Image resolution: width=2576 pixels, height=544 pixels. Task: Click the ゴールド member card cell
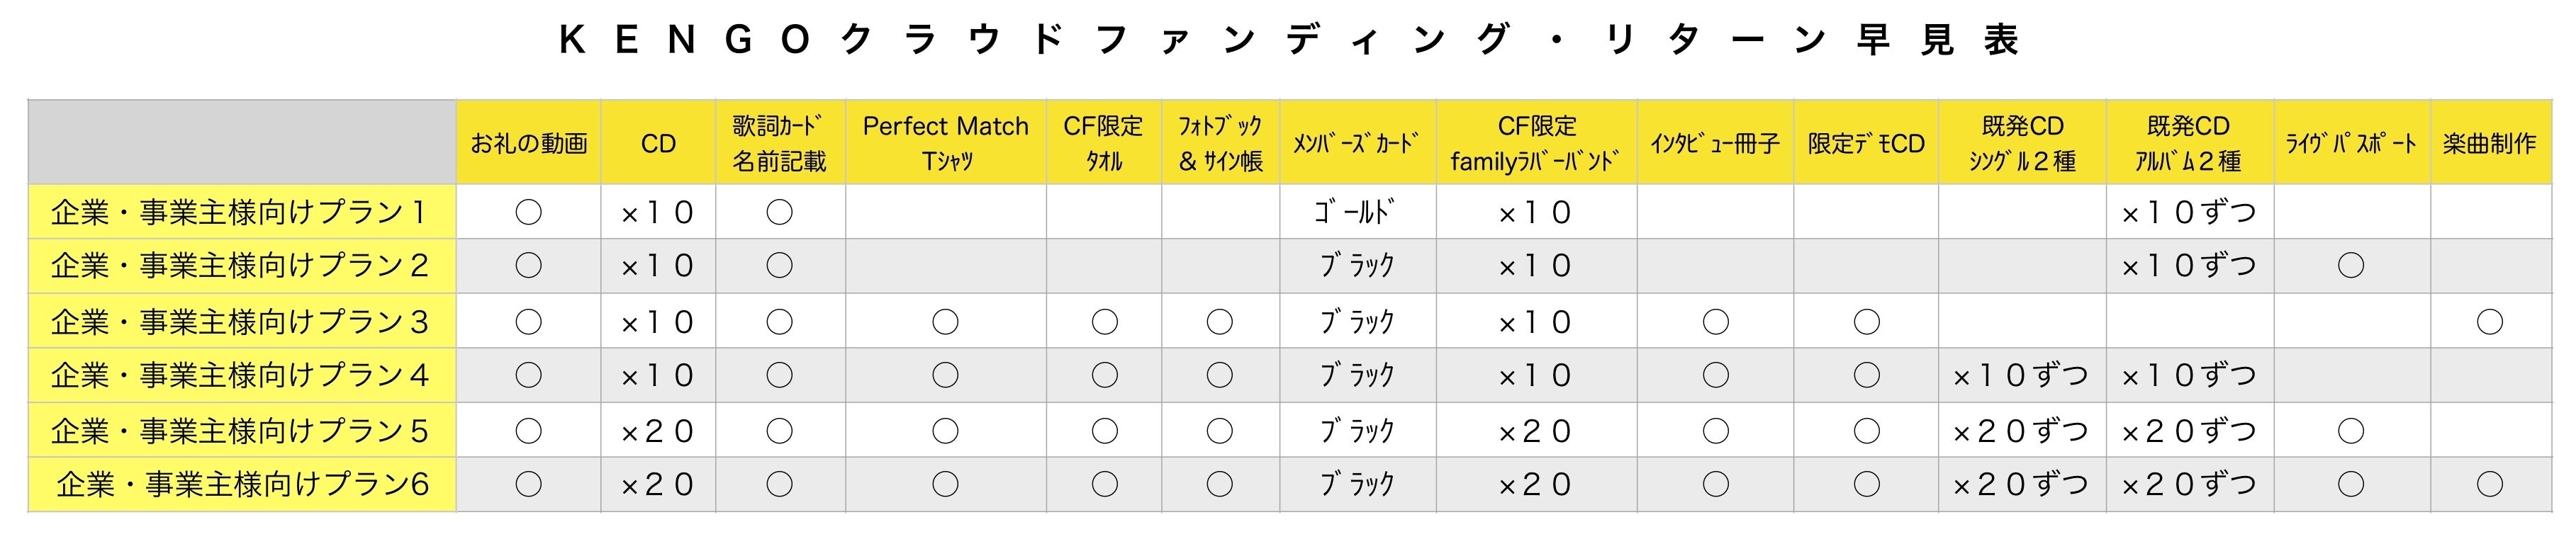click(x=1357, y=212)
